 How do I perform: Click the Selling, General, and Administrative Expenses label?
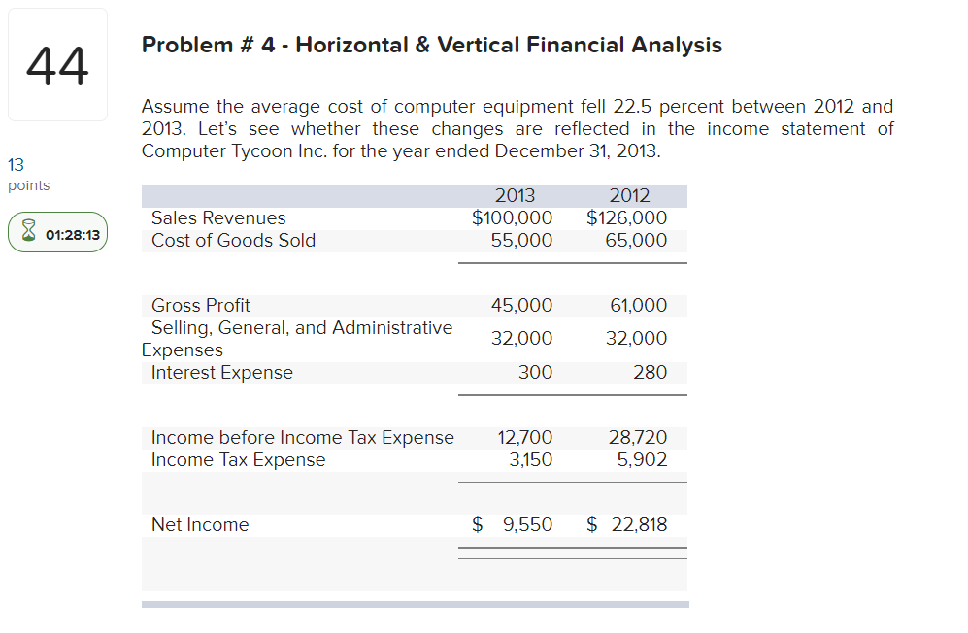point(301,338)
